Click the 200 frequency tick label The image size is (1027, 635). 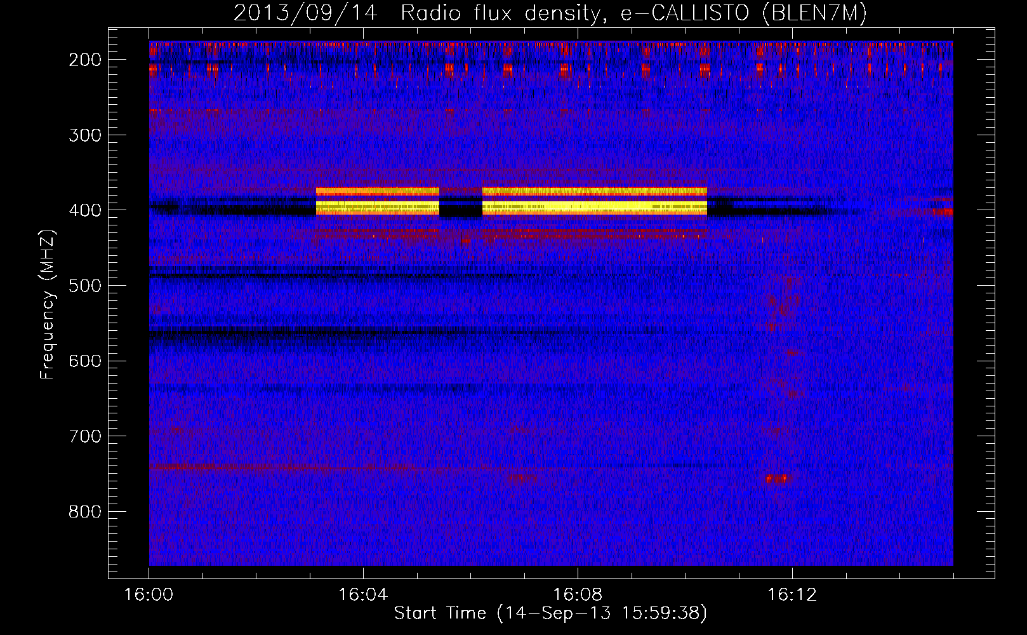(x=84, y=60)
